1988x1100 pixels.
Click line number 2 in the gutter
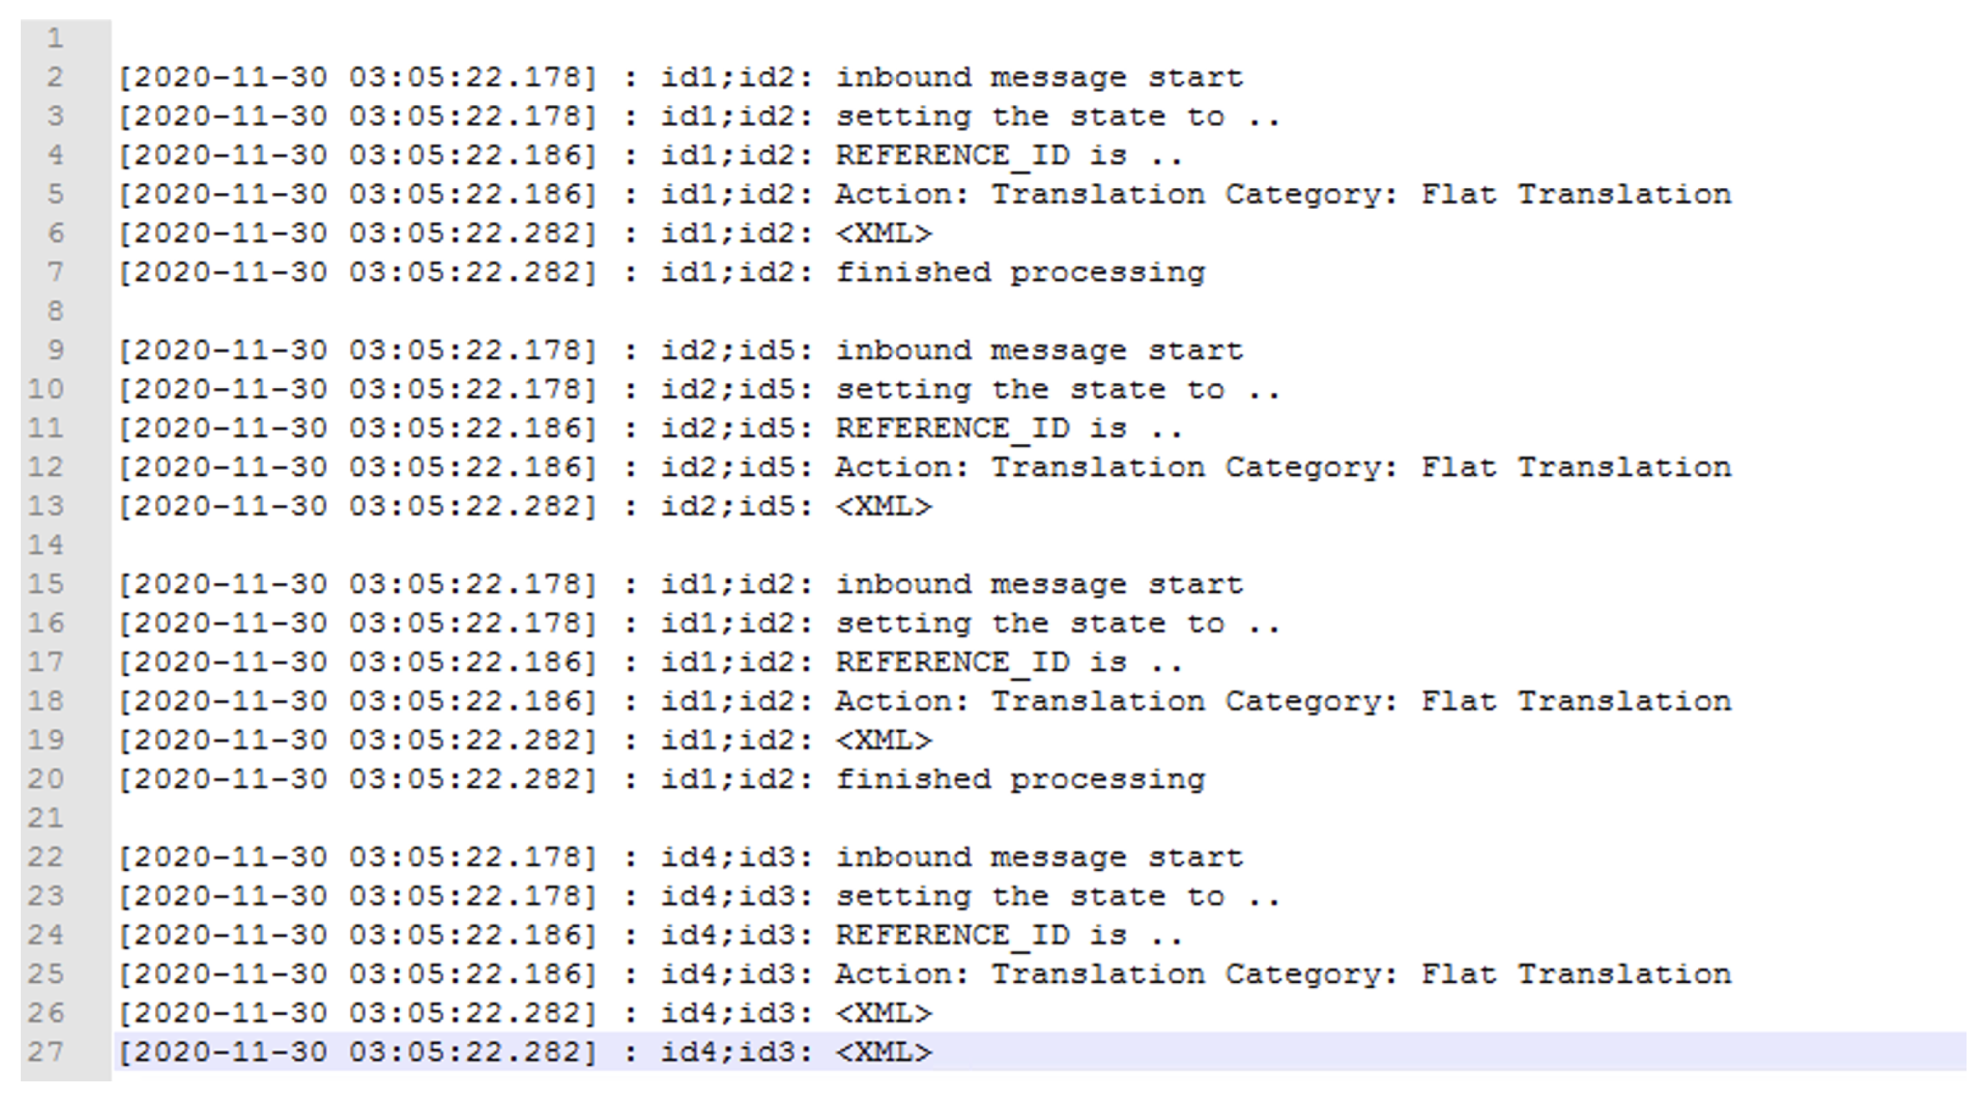click(54, 77)
